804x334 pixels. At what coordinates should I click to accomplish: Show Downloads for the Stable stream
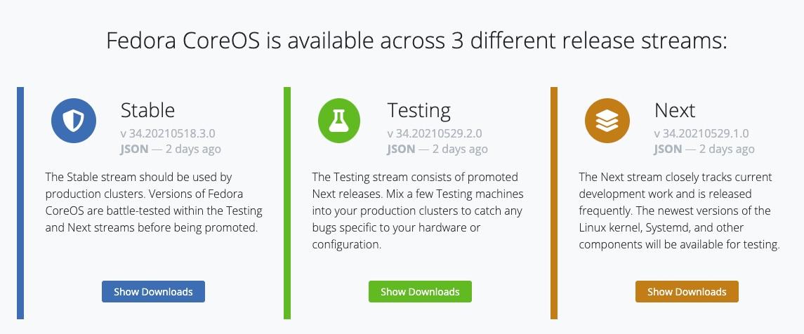[153, 291]
